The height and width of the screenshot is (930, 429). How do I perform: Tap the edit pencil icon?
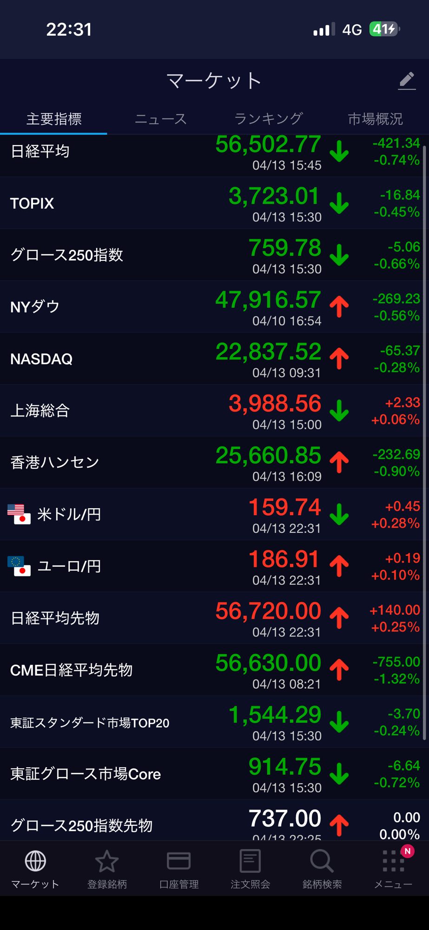tap(407, 81)
